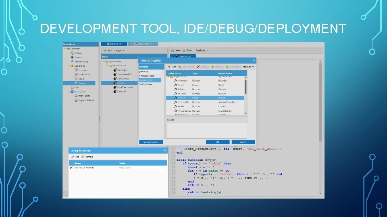Switch to the Applications tab
Viewport: 387px width, 217px height.
[143, 44]
